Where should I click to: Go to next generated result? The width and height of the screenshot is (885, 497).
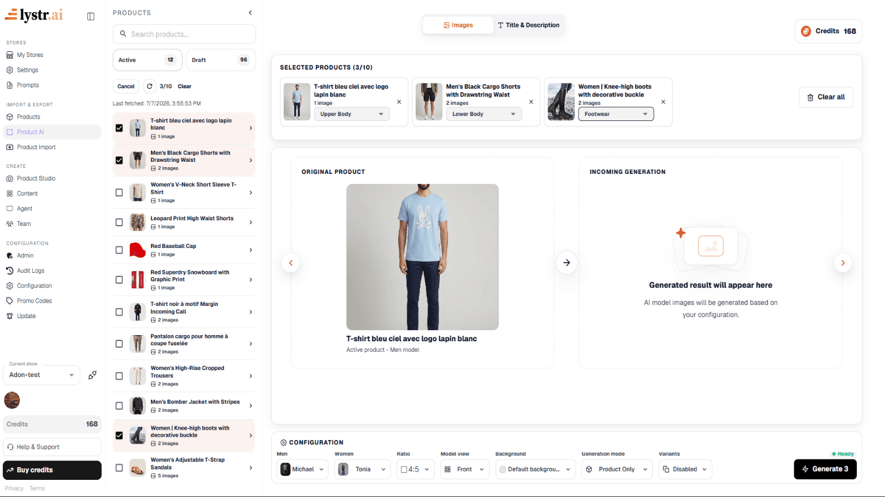(x=843, y=263)
